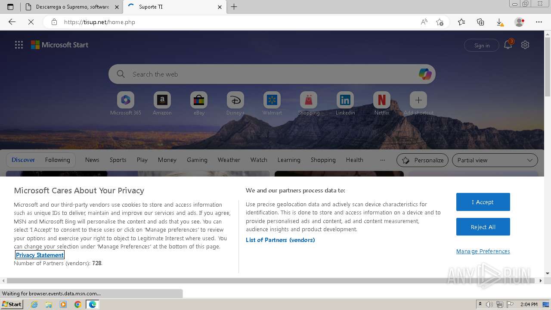
Task: Open the Weather category
Action: click(x=229, y=160)
